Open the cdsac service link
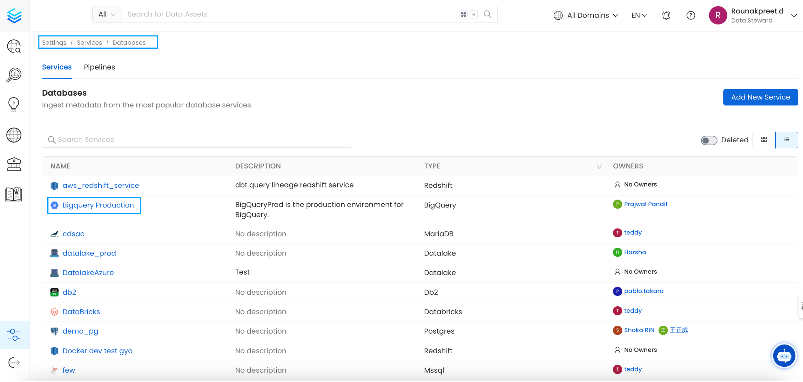The height and width of the screenshot is (382, 803). 73,234
